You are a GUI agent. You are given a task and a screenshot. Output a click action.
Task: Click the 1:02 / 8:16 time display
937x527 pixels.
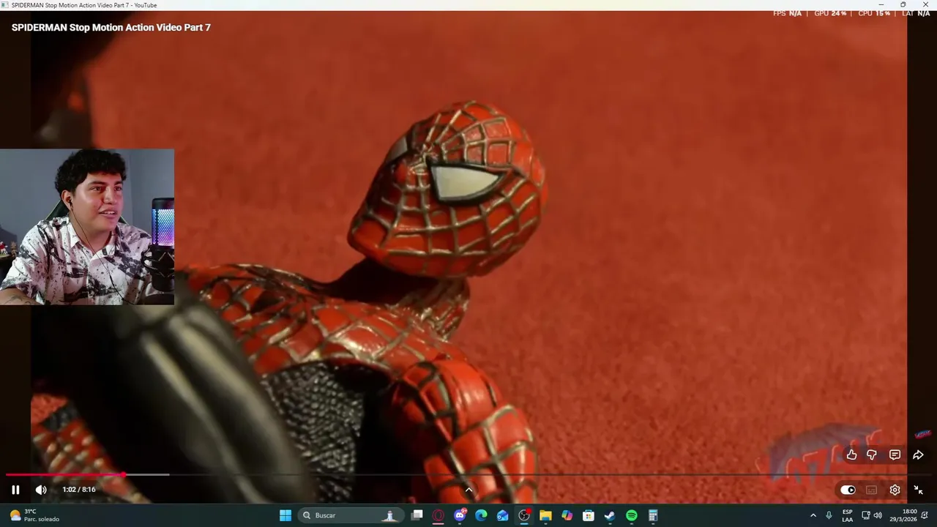pos(79,490)
